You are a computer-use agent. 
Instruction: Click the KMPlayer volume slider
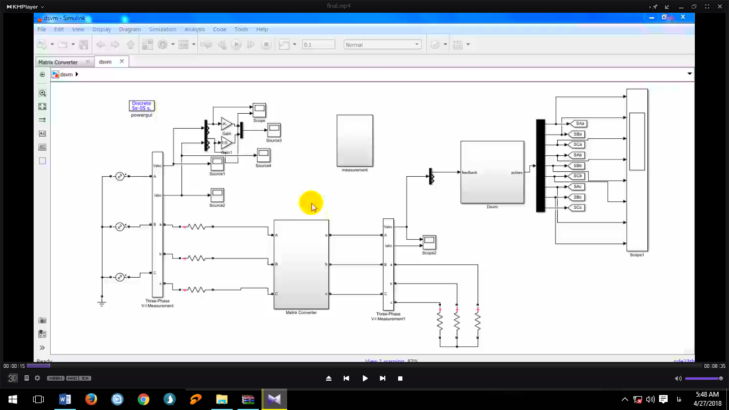tap(703, 379)
